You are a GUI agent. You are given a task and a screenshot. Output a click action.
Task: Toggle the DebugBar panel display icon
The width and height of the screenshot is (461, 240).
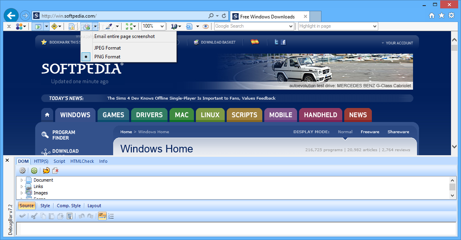(38, 26)
